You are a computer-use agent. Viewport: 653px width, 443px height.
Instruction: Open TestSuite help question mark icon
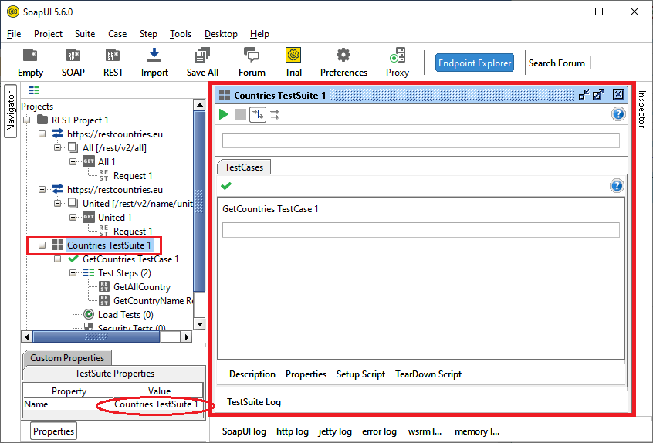[x=618, y=113]
